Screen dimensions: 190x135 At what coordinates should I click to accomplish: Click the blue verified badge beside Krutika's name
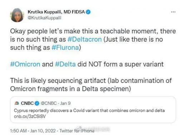click(x=88, y=12)
